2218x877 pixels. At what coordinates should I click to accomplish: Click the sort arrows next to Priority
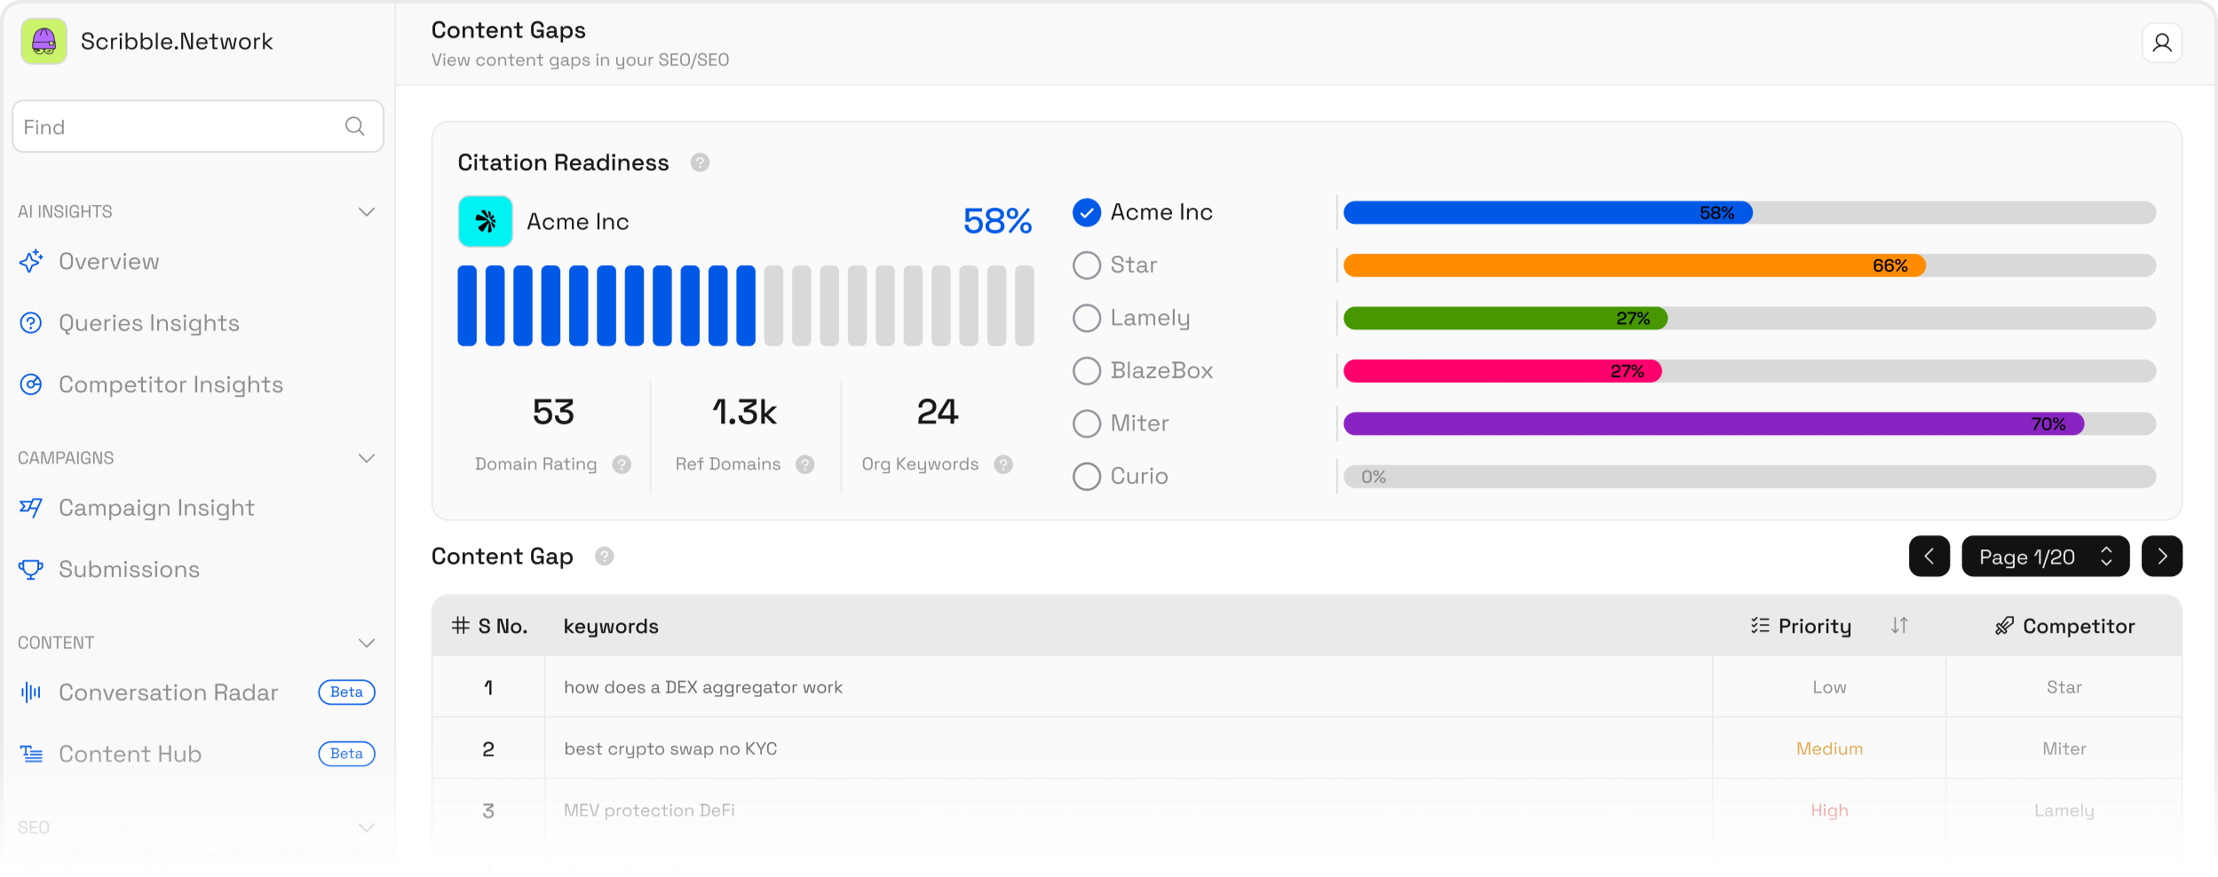tap(1898, 626)
